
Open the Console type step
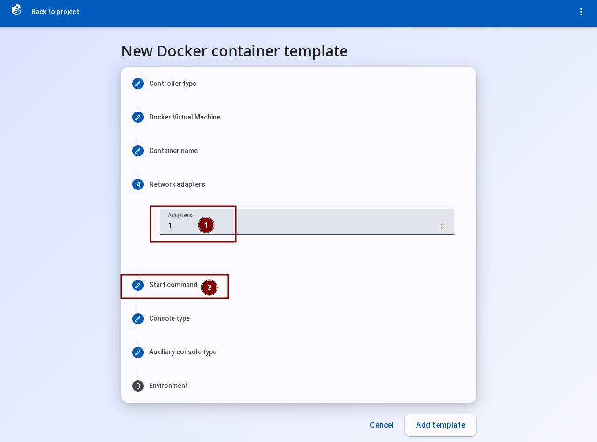click(x=169, y=318)
